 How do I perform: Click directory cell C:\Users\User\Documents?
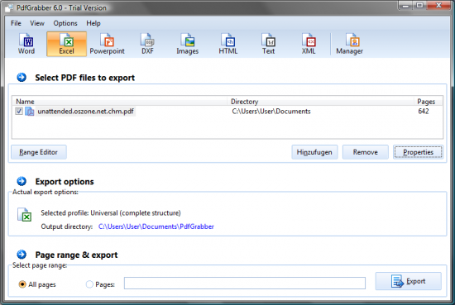pyautogui.click(x=271, y=112)
